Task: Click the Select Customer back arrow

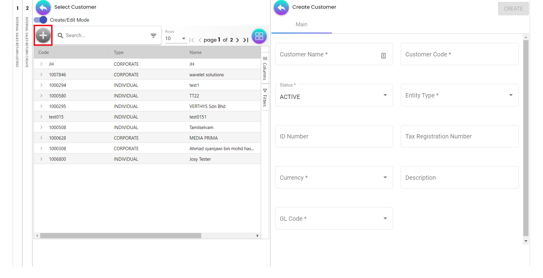Action: (x=43, y=8)
